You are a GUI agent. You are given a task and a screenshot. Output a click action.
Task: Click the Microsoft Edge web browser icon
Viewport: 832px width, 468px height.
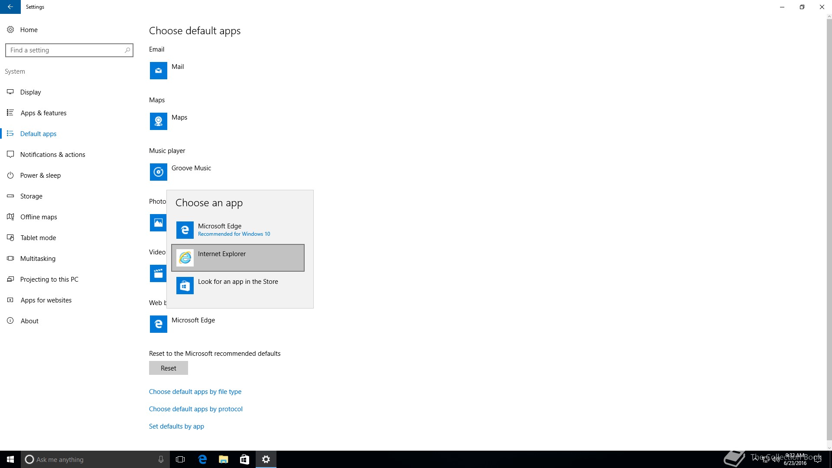coord(158,324)
